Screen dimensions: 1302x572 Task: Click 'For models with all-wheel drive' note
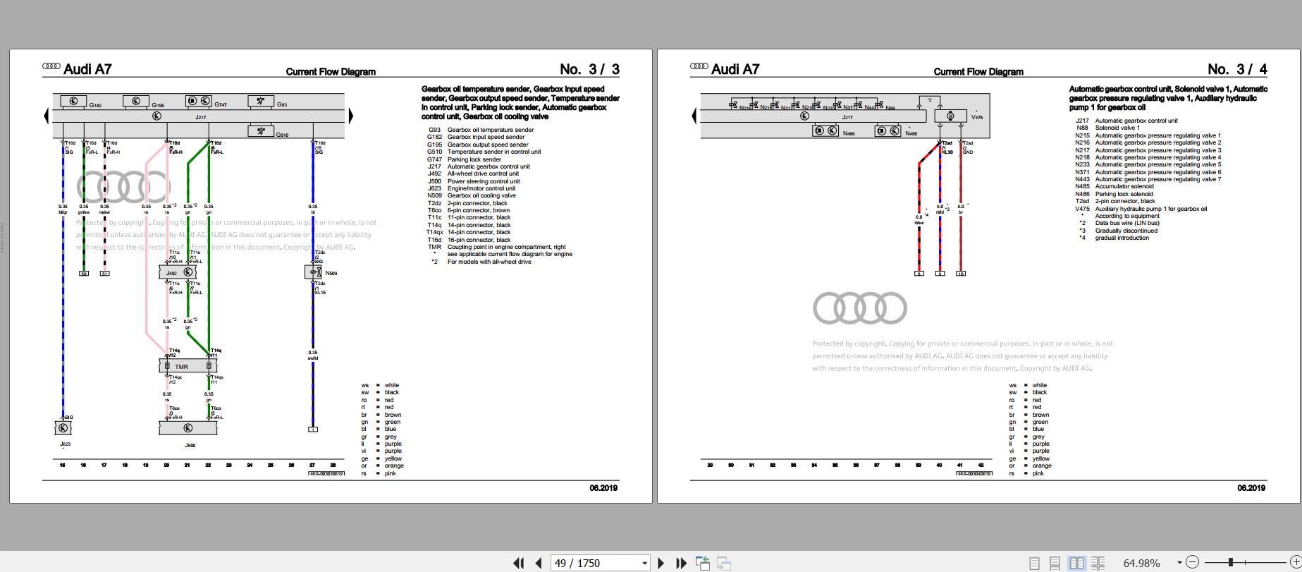[489, 262]
